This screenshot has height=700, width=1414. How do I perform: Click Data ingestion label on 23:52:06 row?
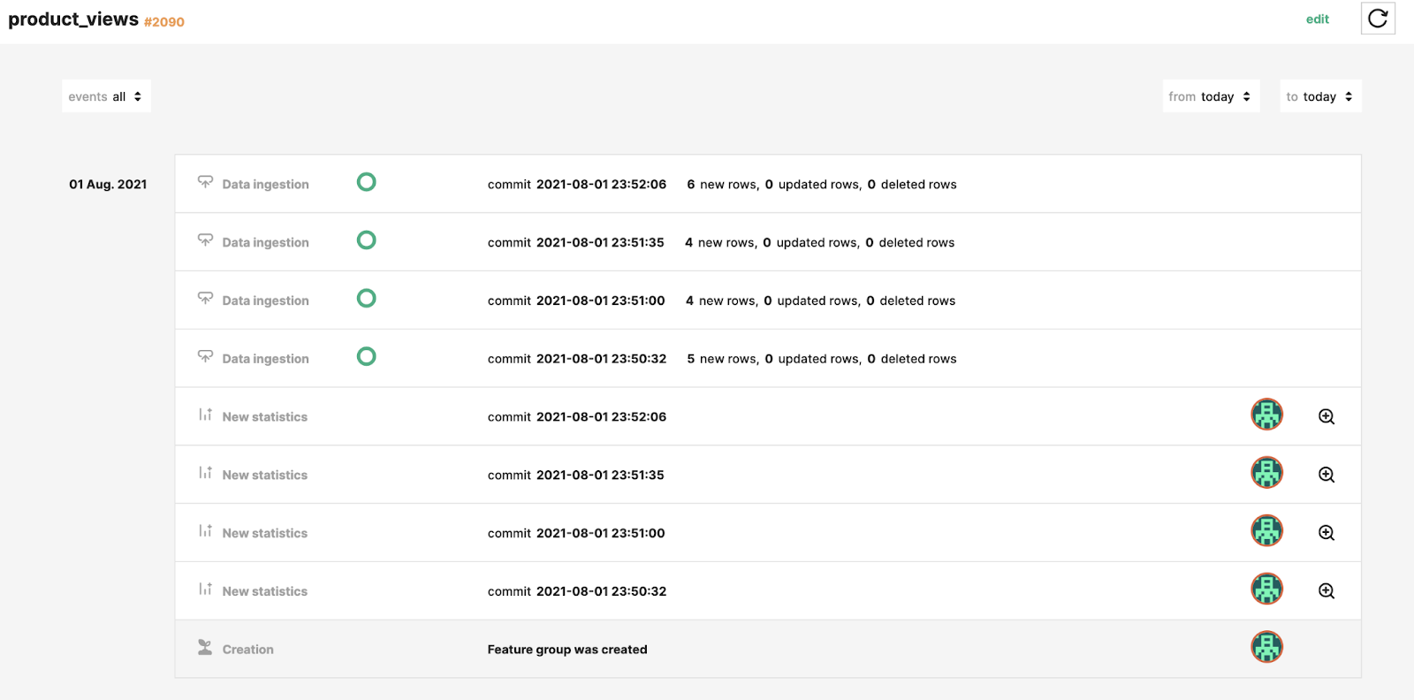(266, 185)
